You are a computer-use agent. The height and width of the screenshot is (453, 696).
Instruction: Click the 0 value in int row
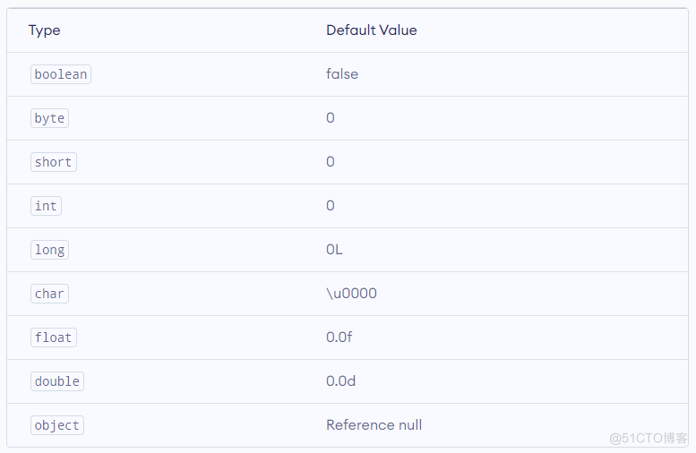[331, 205]
